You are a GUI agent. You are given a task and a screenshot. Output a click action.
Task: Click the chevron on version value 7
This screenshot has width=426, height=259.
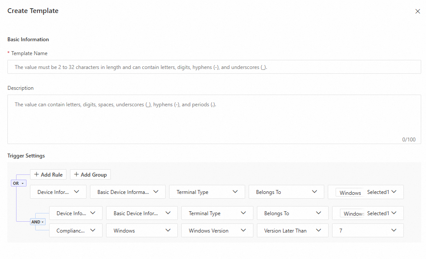[394, 231]
